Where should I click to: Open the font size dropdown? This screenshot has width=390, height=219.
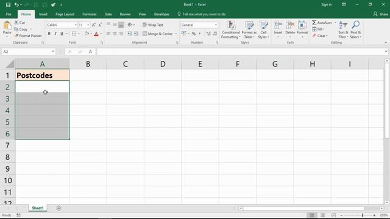[x=88, y=25]
